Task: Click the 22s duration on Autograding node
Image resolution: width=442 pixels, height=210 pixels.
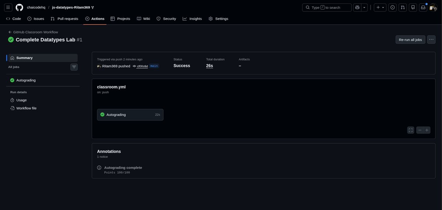Action: [158, 115]
